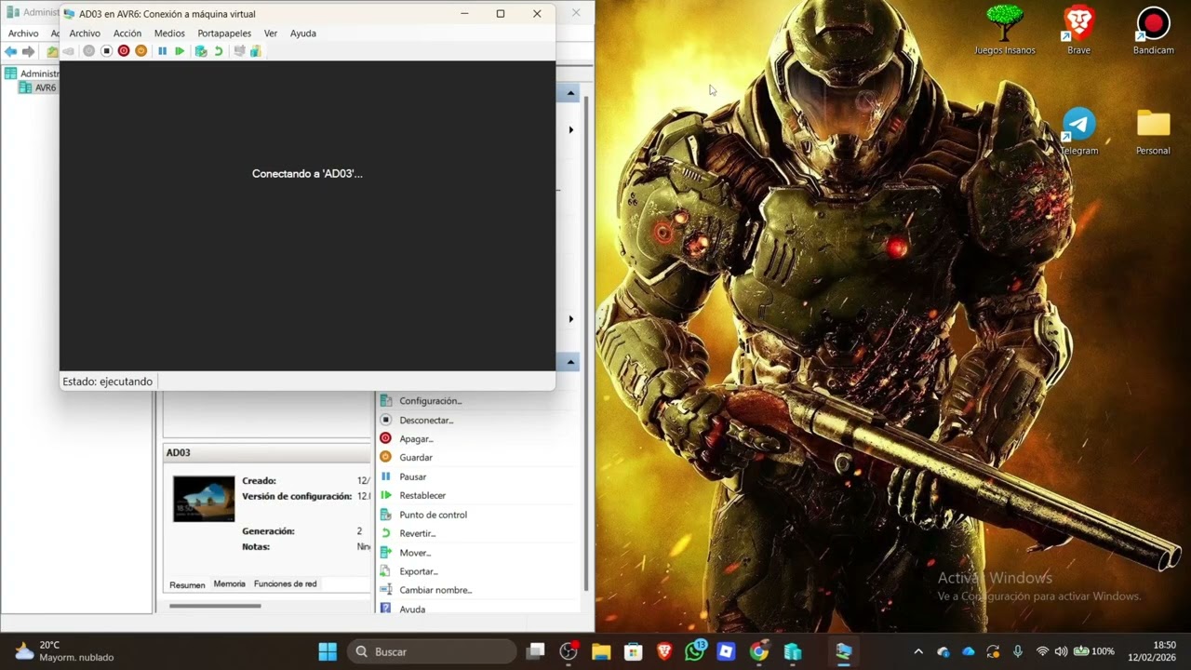This screenshot has height=670, width=1191.
Task: Click Cambiar nombre in the Actions pane
Action: coord(435,591)
